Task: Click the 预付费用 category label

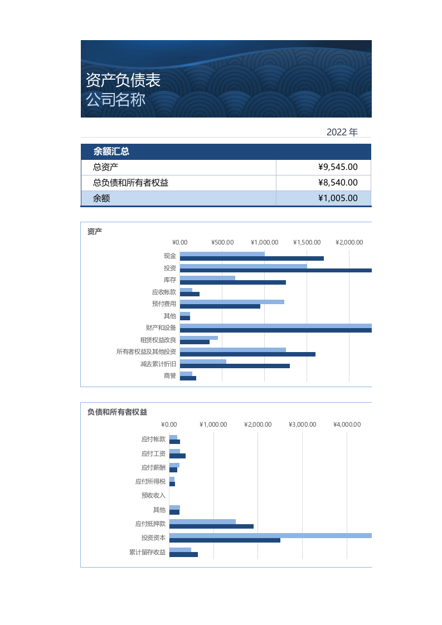Action: pyautogui.click(x=164, y=304)
